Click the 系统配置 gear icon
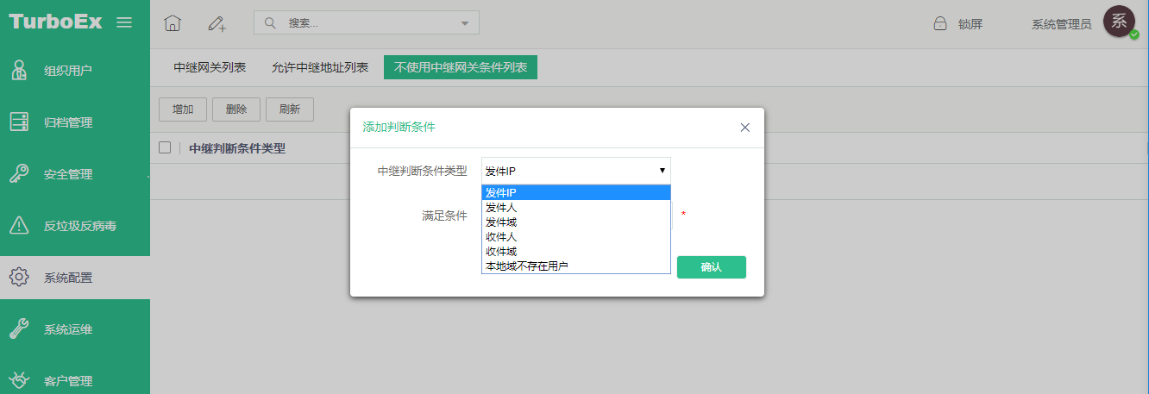Image resolution: width=1149 pixels, height=394 pixels. point(19,278)
